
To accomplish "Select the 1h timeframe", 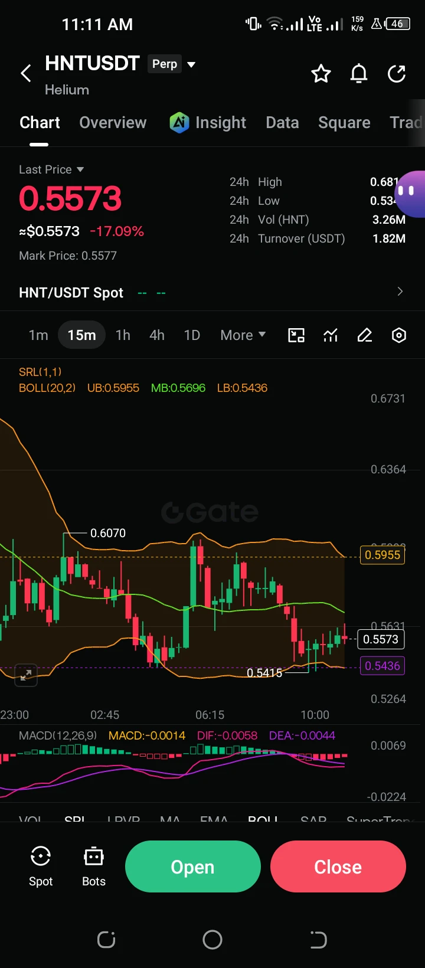I will [123, 335].
